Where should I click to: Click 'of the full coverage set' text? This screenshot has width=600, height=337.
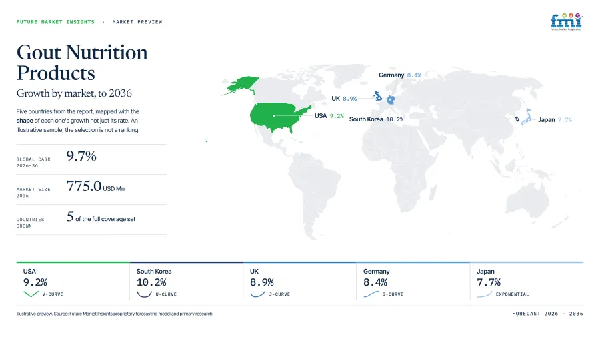(105, 219)
